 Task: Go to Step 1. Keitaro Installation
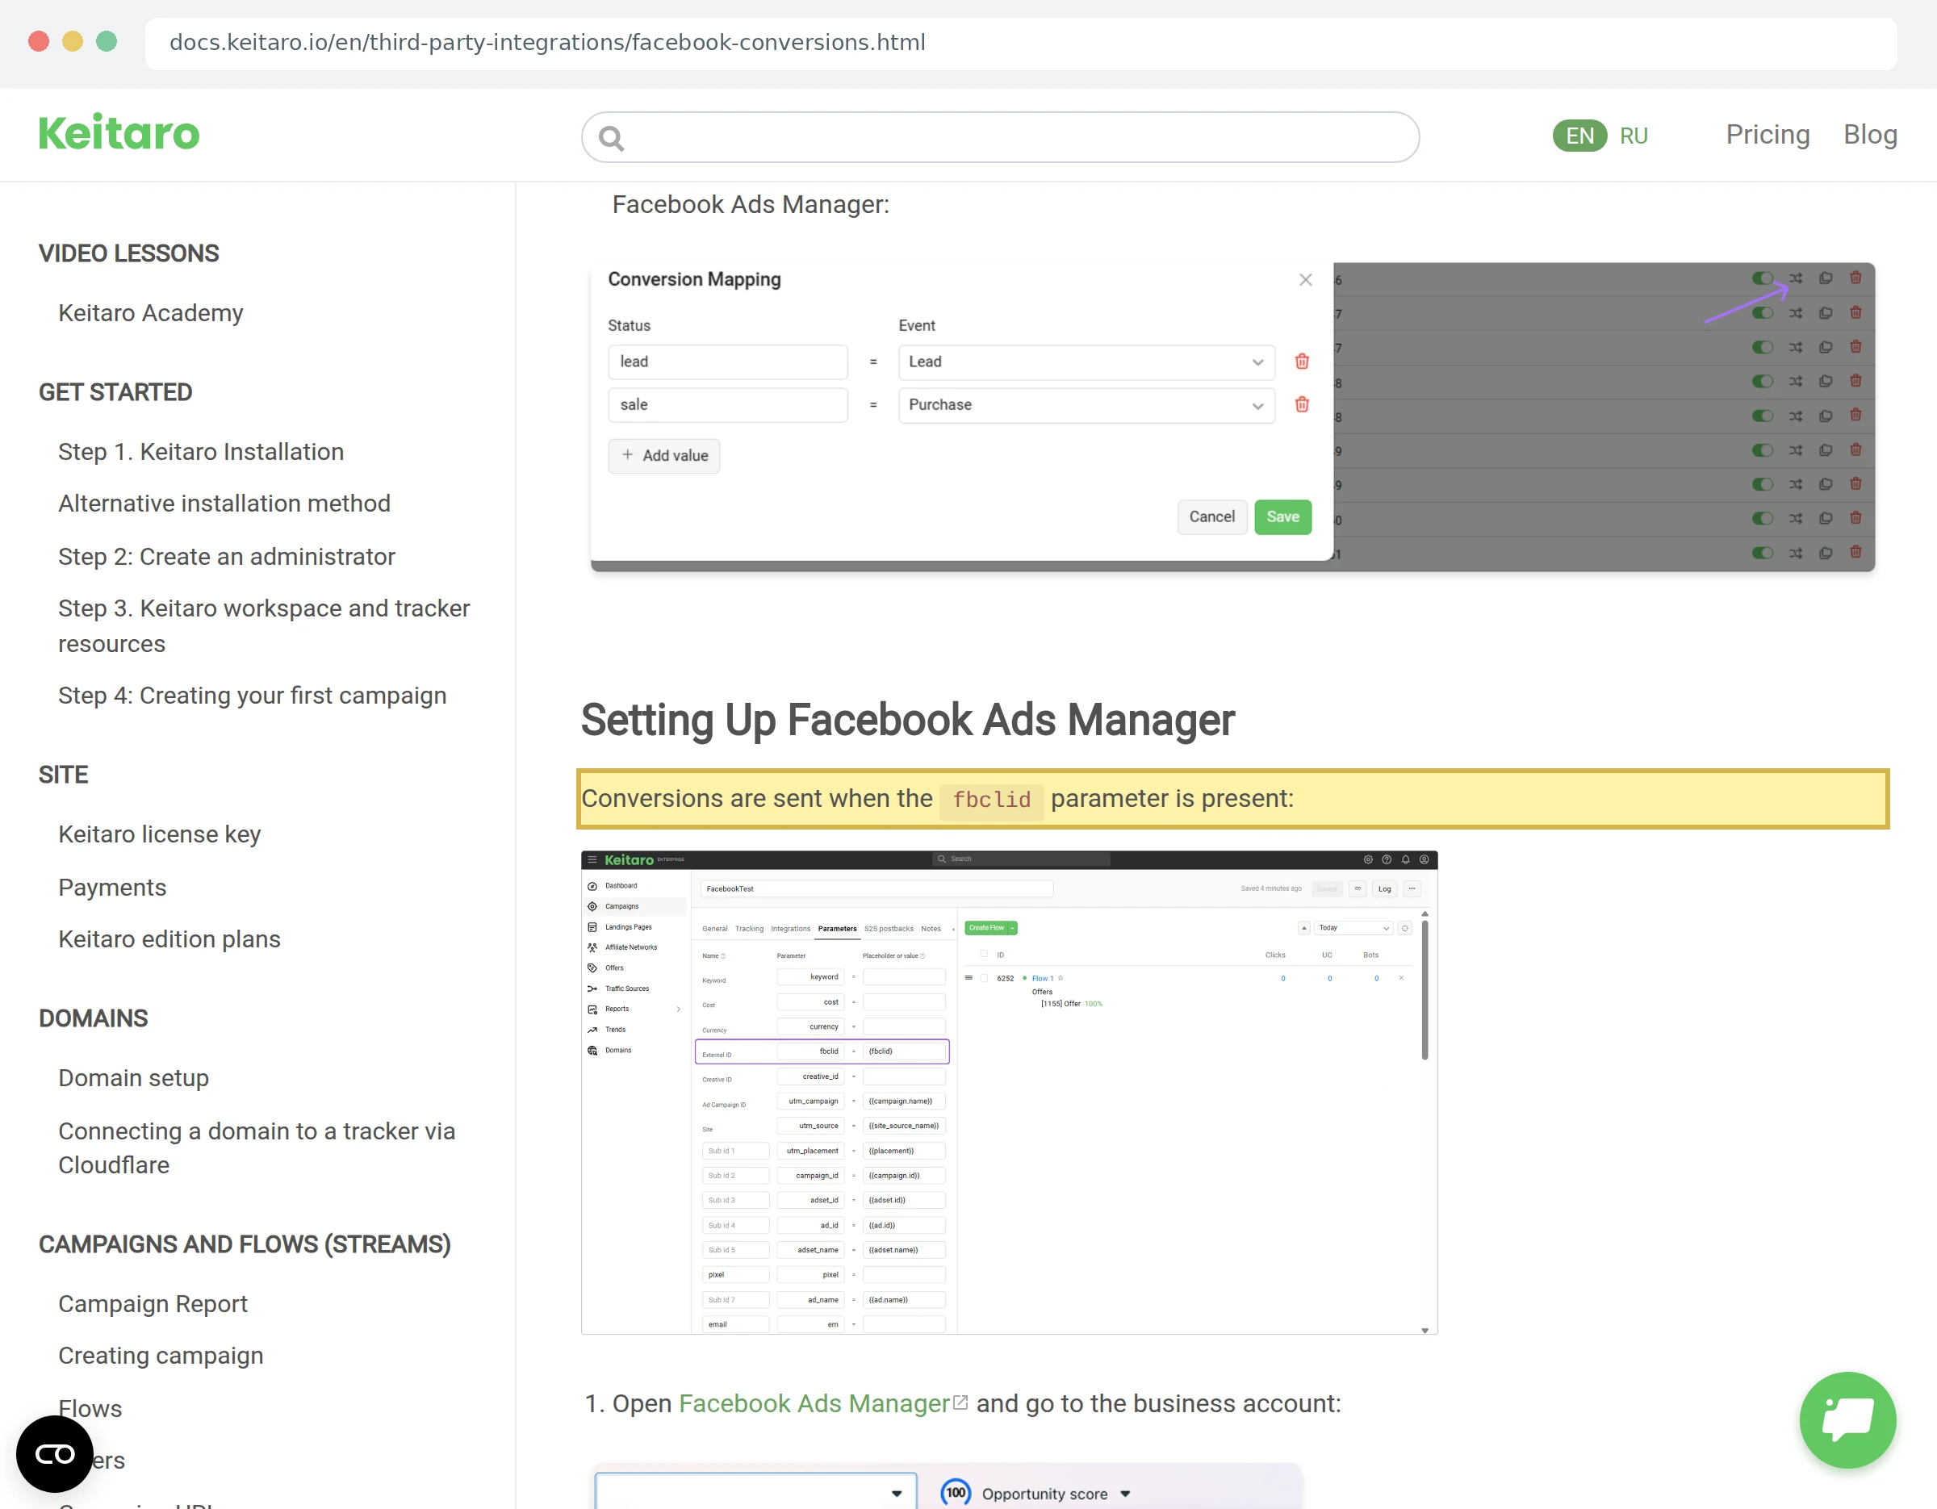[x=201, y=452]
